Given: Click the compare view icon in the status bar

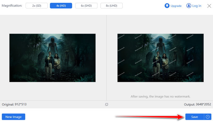Looking at the screenshot, I should point(106,104).
